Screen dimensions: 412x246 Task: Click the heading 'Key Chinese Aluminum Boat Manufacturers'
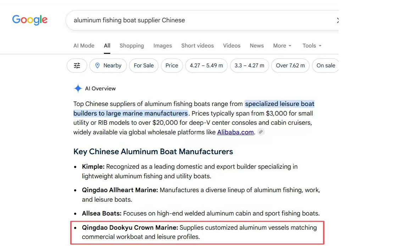tap(153, 152)
